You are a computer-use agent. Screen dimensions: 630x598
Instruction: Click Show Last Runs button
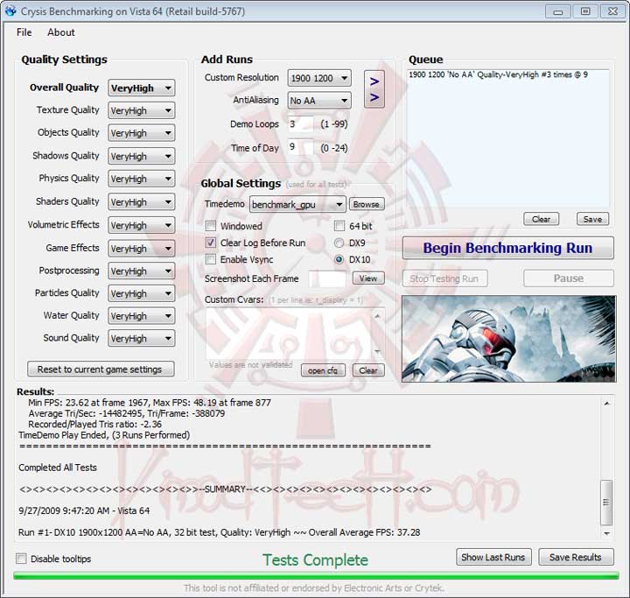click(x=493, y=557)
